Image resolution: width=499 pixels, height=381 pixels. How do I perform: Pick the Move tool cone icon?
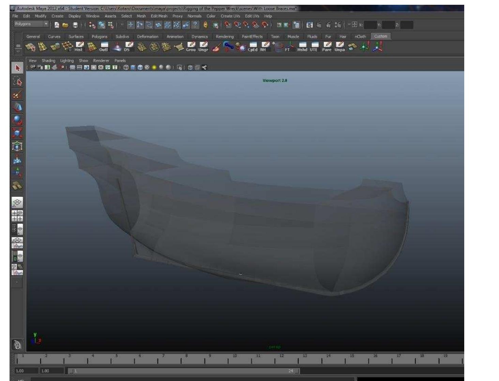(x=18, y=107)
